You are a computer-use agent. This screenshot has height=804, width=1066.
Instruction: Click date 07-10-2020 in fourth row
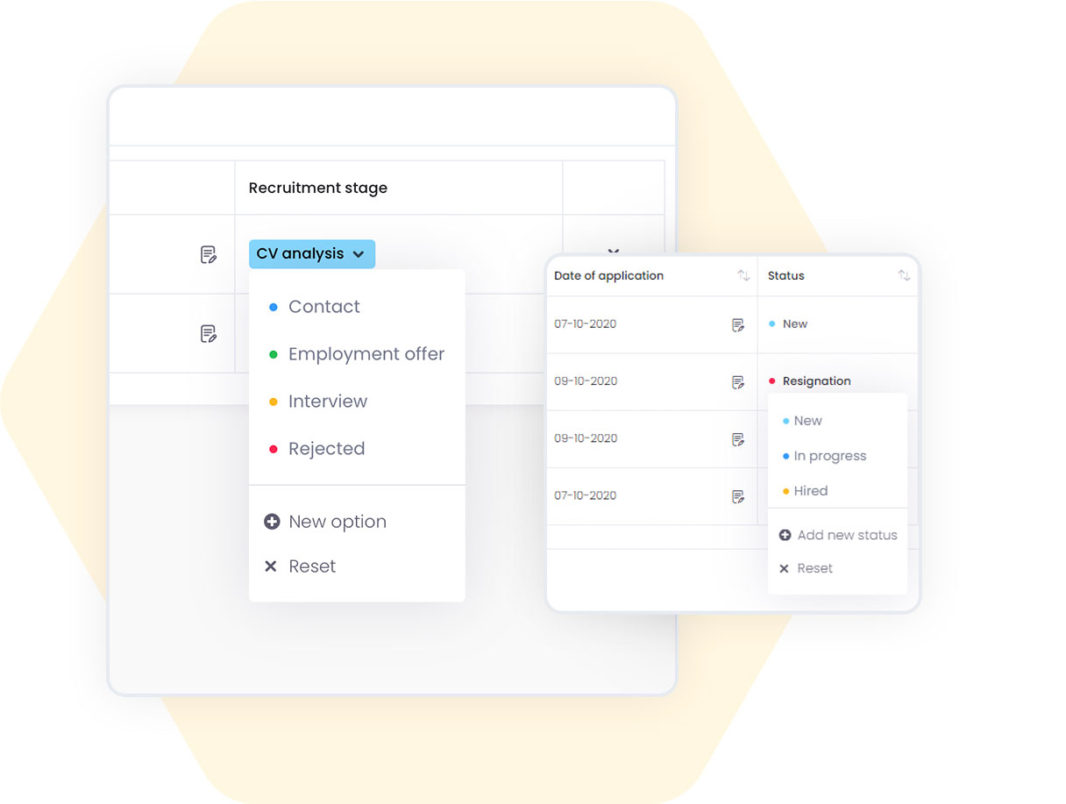point(585,495)
